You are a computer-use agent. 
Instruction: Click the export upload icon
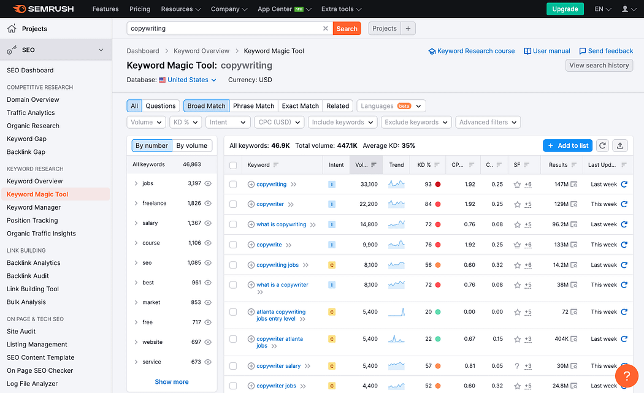coord(620,145)
